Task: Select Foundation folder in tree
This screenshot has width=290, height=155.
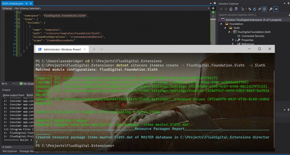Action: pos(236,24)
